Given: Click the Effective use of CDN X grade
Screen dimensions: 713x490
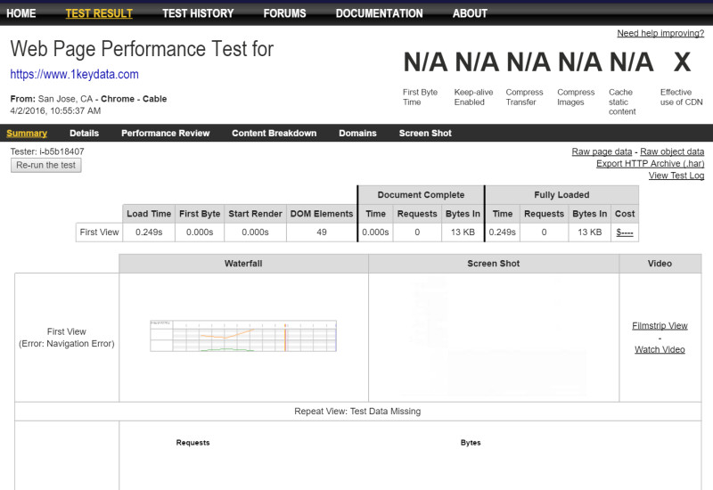Looking at the screenshot, I should (682, 62).
